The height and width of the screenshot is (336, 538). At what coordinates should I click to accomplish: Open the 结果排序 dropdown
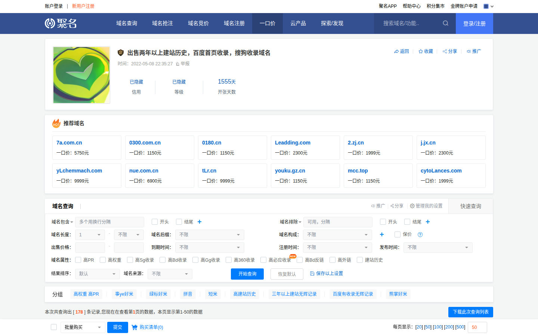pyautogui.click(x=97, y=274)
